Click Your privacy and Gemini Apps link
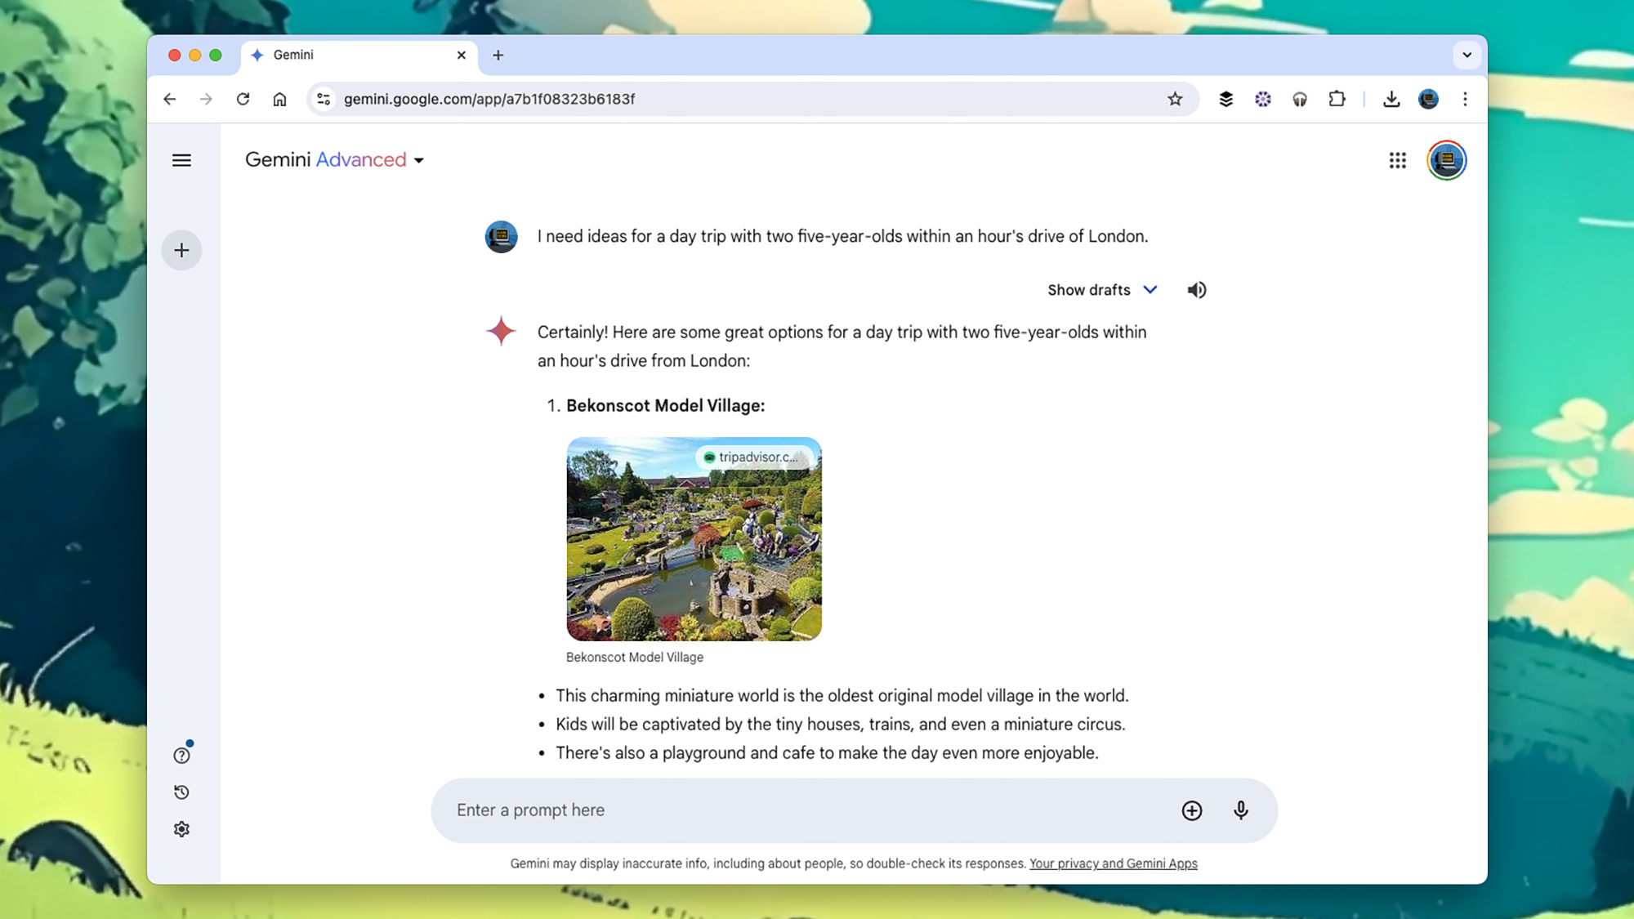Viewport: 1634px width, 919px height. [x=1114, y=863]
